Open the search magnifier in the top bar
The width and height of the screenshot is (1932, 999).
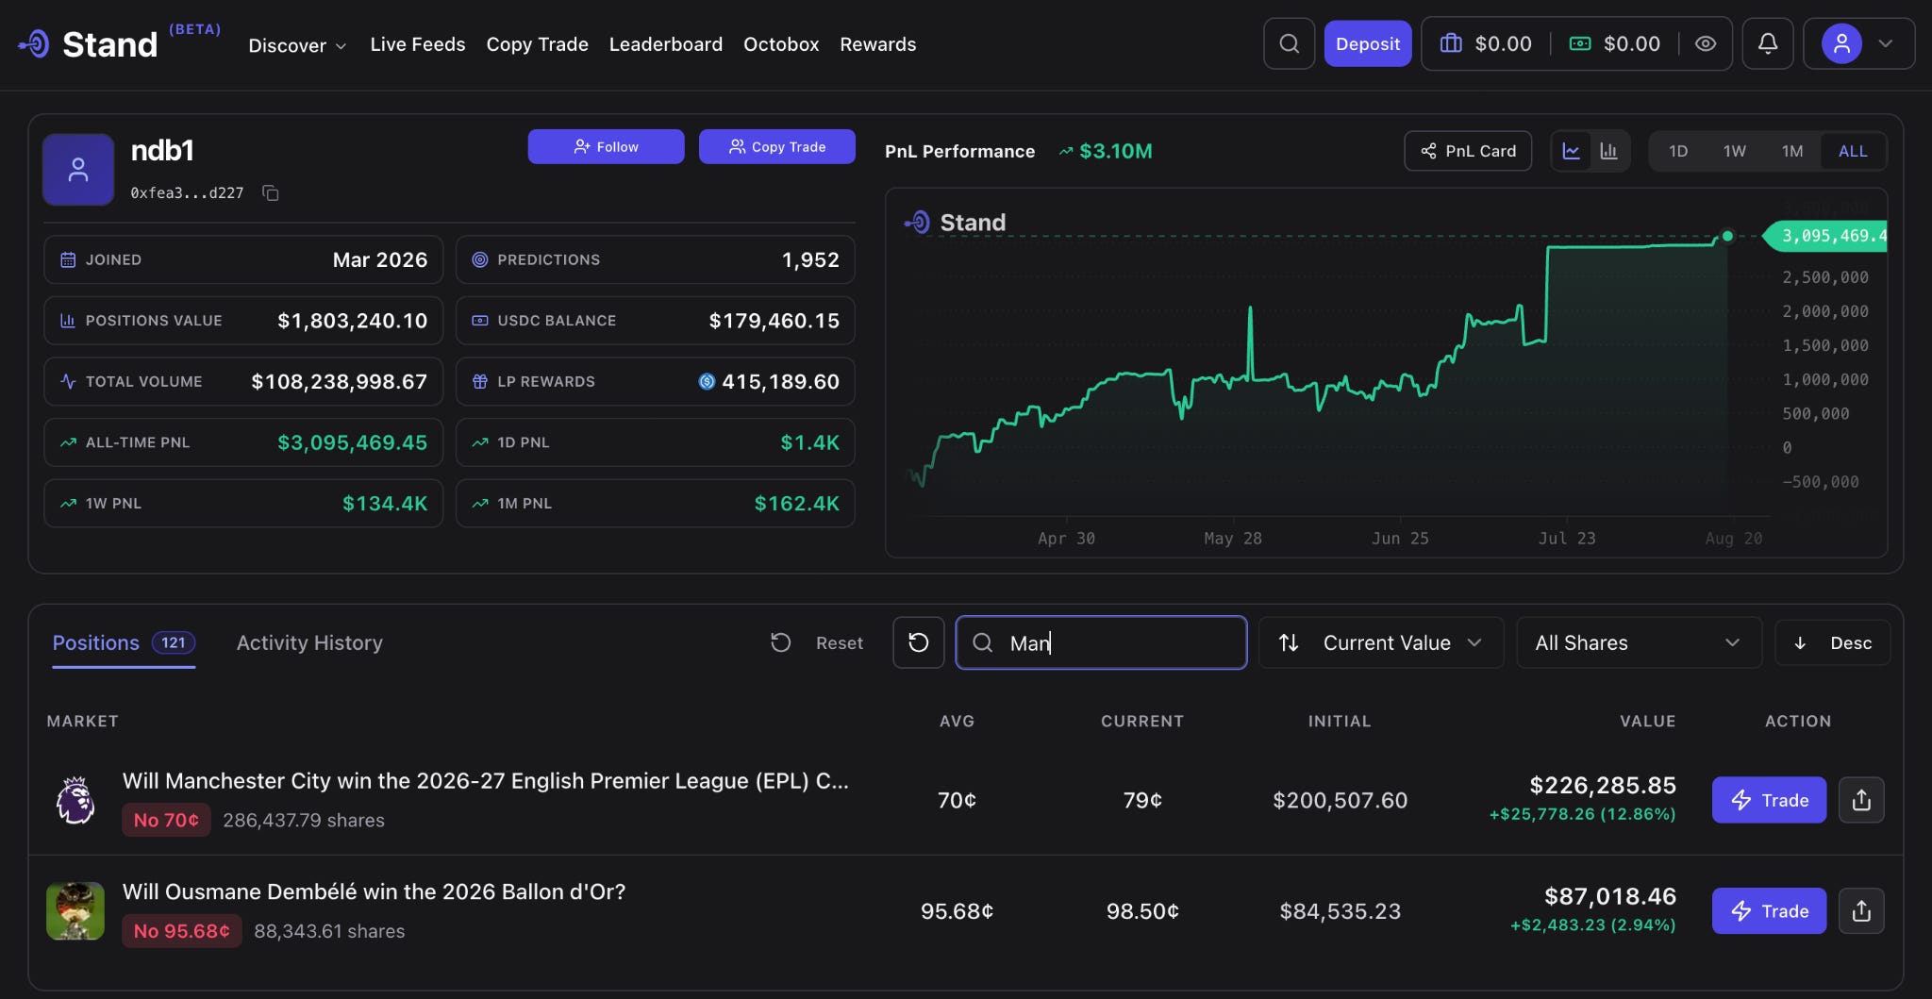tap(1289, 43)
